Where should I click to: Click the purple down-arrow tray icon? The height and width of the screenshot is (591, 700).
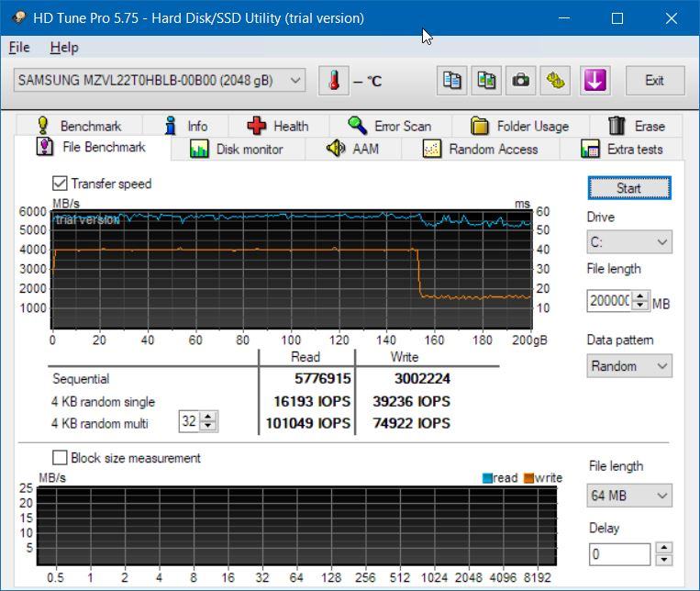point(595,81)
